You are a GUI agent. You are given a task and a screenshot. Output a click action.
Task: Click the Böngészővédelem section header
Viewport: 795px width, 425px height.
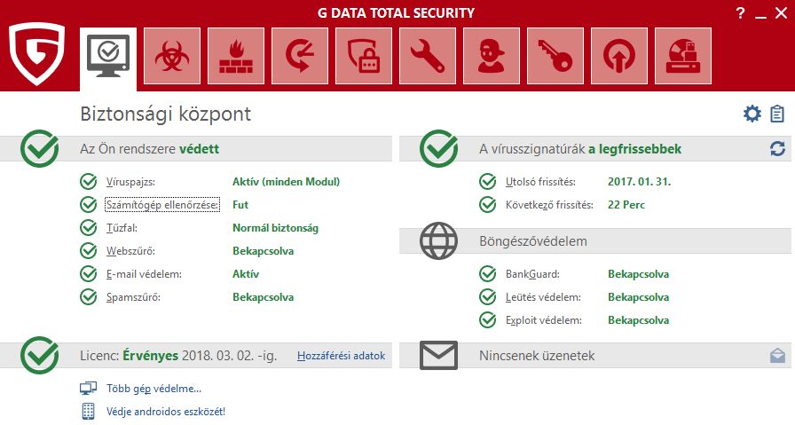pyautogui.click(x=533, y=241)
